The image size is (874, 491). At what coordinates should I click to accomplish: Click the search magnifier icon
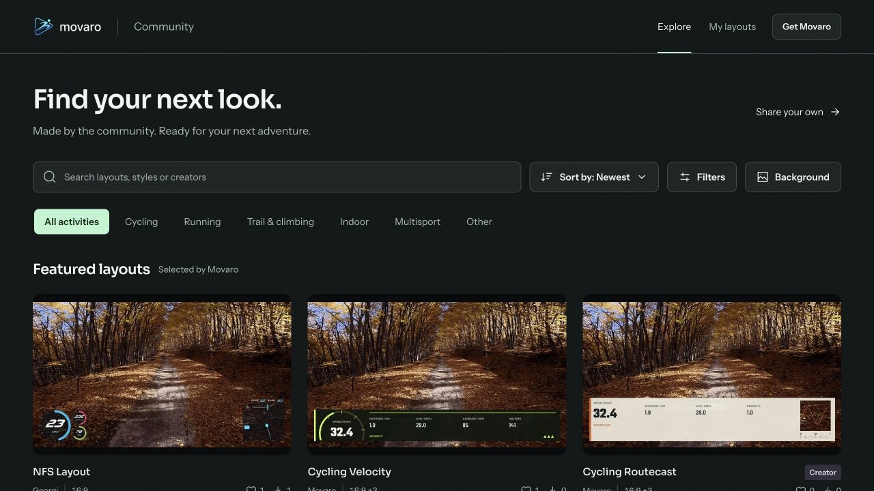click(49, 177)
